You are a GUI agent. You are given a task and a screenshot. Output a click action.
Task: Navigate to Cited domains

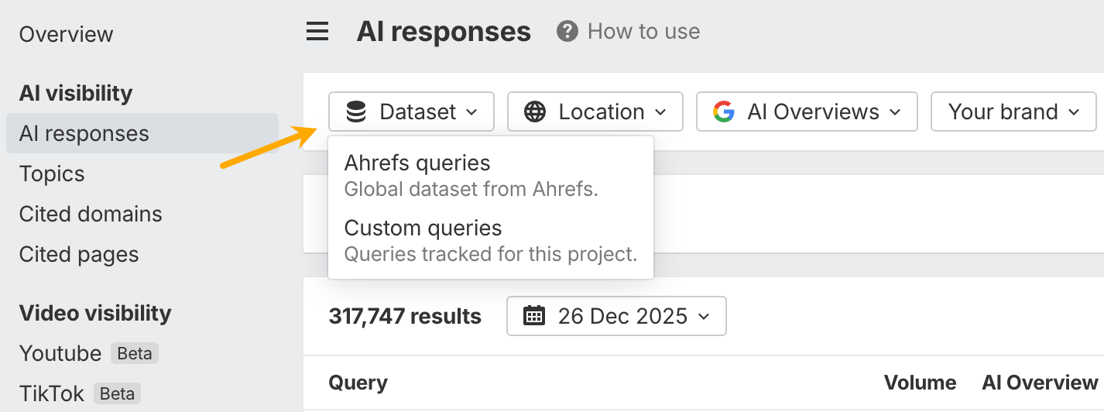[91, 214]
